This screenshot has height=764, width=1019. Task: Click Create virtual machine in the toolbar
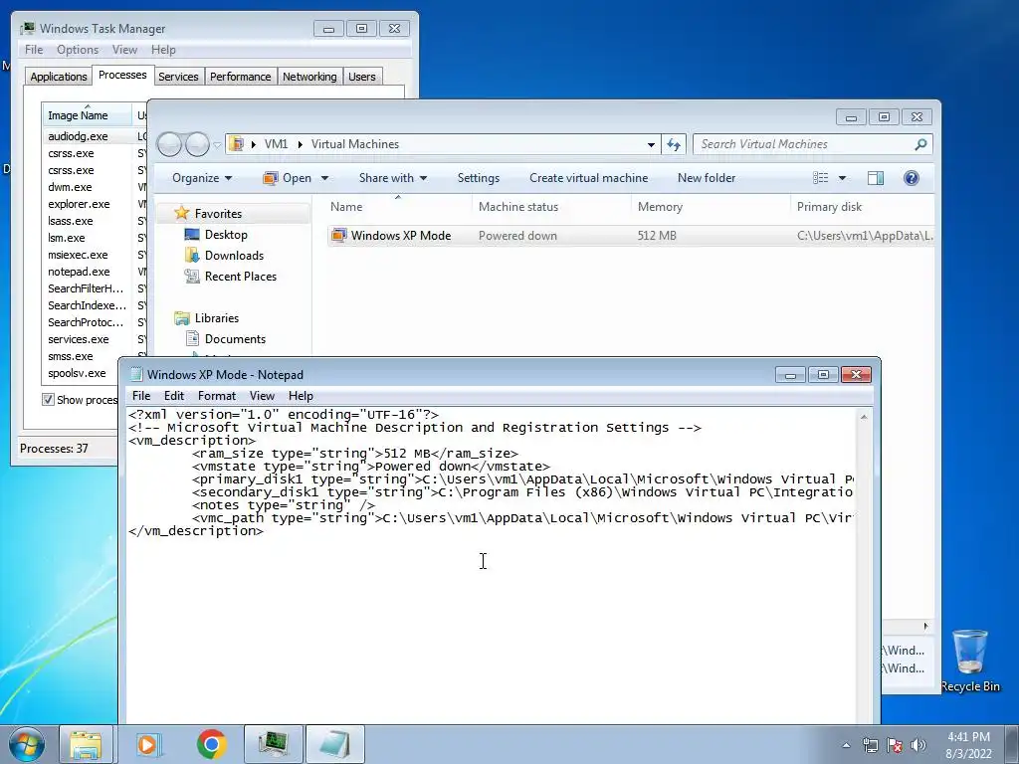[588, 178]
